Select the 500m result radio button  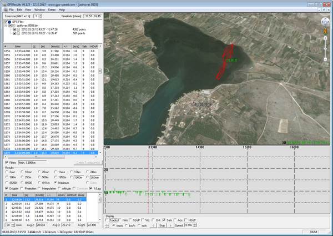click(39, 176)
